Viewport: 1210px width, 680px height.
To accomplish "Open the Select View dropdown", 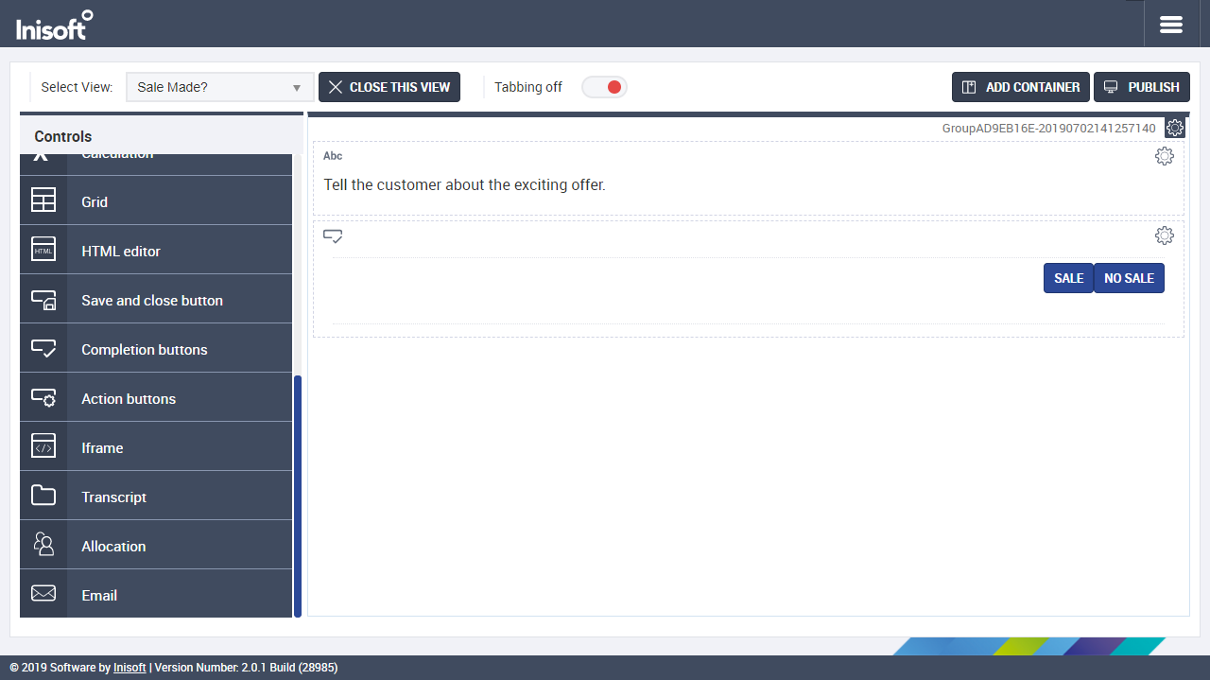I will 219,87.
